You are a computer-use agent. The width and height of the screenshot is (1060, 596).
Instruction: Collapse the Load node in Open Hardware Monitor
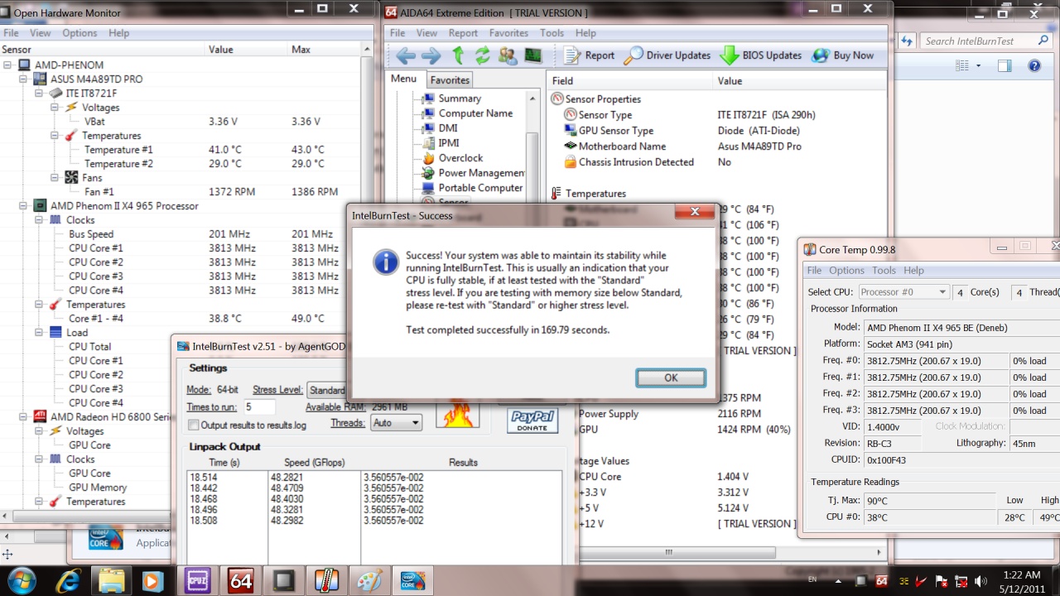[39, 332]
